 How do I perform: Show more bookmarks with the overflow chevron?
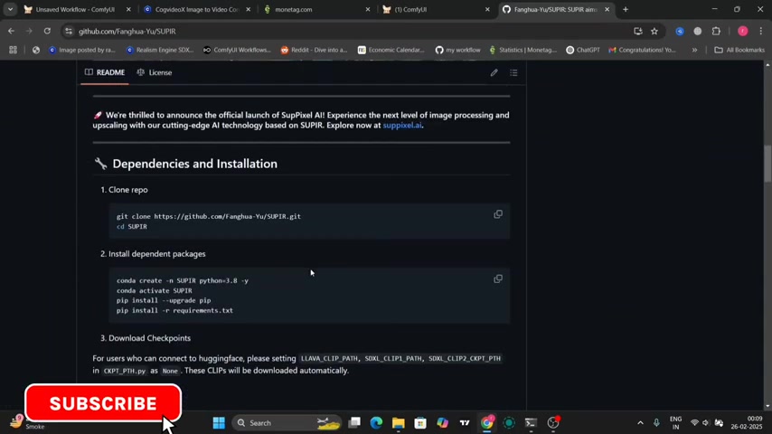(694, 50)
